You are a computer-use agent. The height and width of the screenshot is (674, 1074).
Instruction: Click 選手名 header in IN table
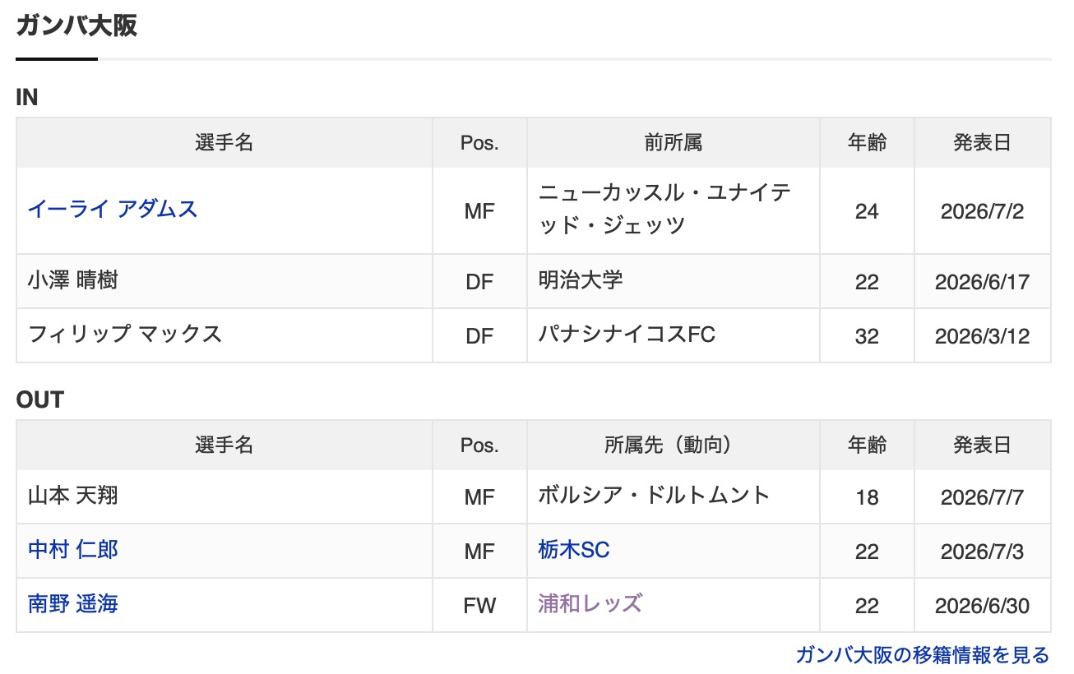point(225,143)
